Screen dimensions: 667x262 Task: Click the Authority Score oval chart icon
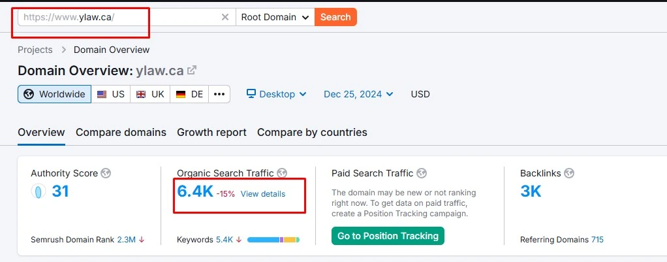(x=39, y=191)
